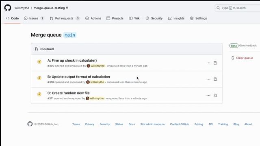Click the search magnifier icon
Viewport: 260px width, 146px height.
[218, 8]
